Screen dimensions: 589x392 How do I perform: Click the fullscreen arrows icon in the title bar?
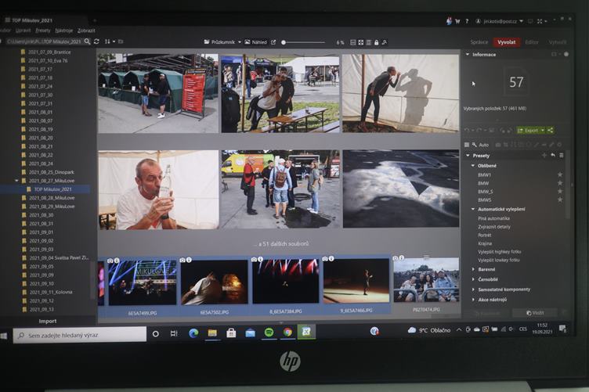(540, 21)
